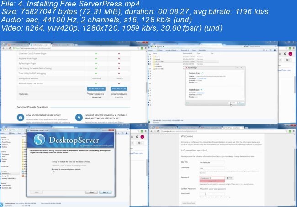Reload the WordPress installation page
The image size is (297, 207).
click(x=158, y=131)
